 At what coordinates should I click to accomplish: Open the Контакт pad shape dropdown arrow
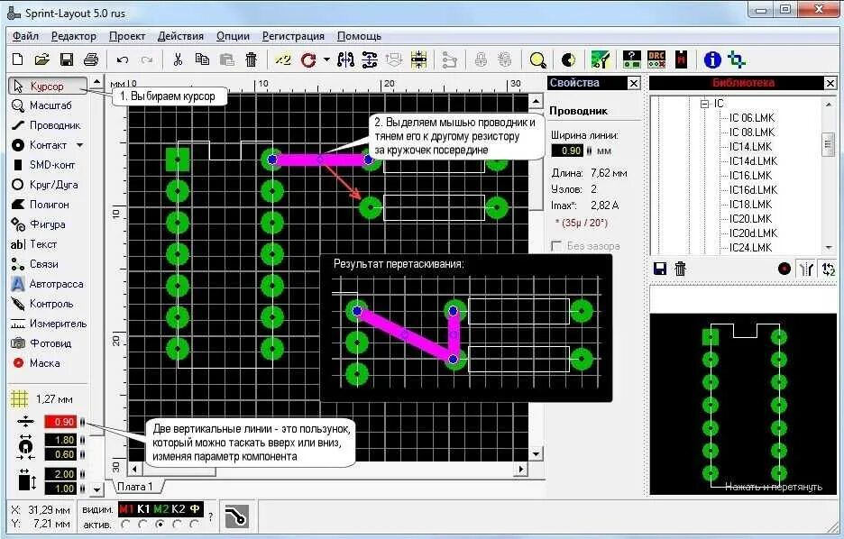click(x=79, y=145)
